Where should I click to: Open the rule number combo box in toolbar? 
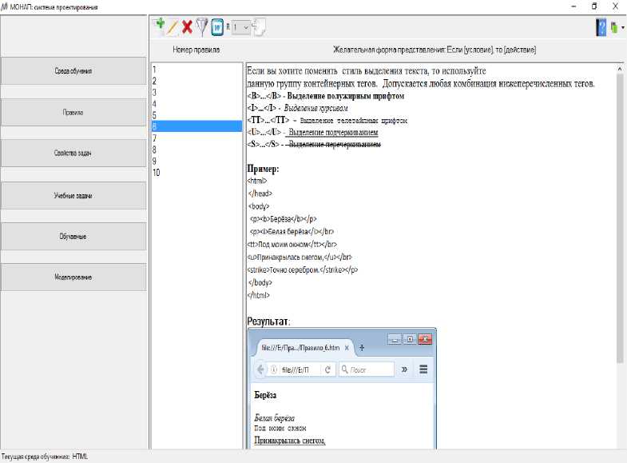click(241, 28)
